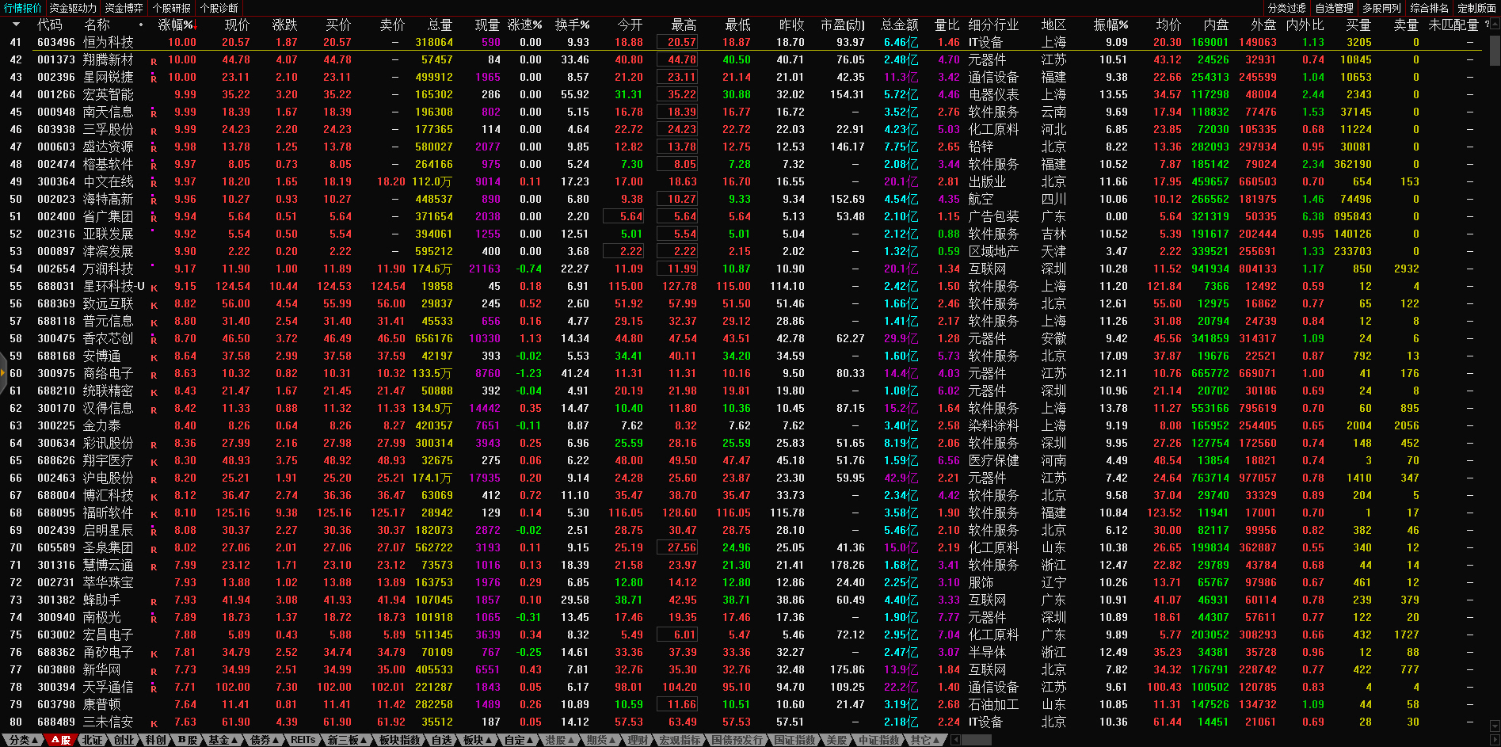1501x747 pixels.
Task: Open 自选管理 button at top right
Action: coord(1334,8)
